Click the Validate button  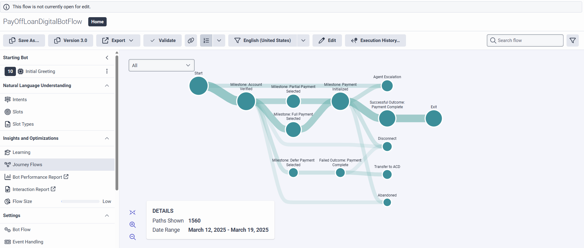pyautogui.click(x=163, y=40)
